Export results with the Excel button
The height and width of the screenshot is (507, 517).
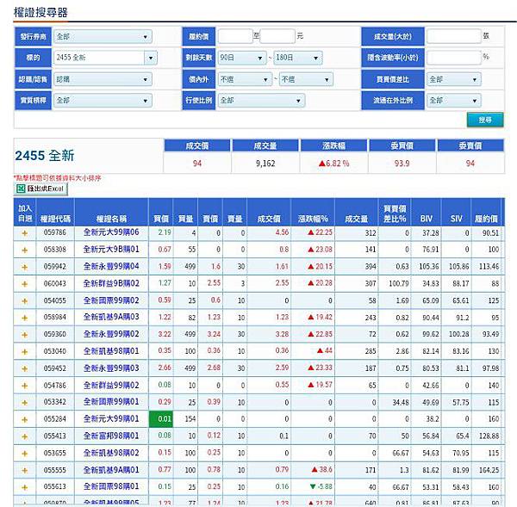[x=40, y=189]
